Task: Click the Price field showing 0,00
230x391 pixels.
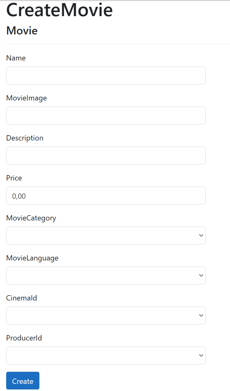Action: (106, 195)
